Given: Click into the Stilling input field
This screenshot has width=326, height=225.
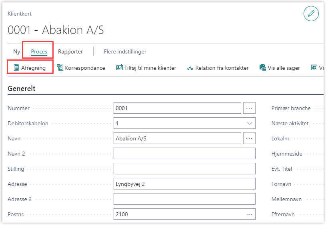Looking at the screenshot, I should (x=184, y=169).
